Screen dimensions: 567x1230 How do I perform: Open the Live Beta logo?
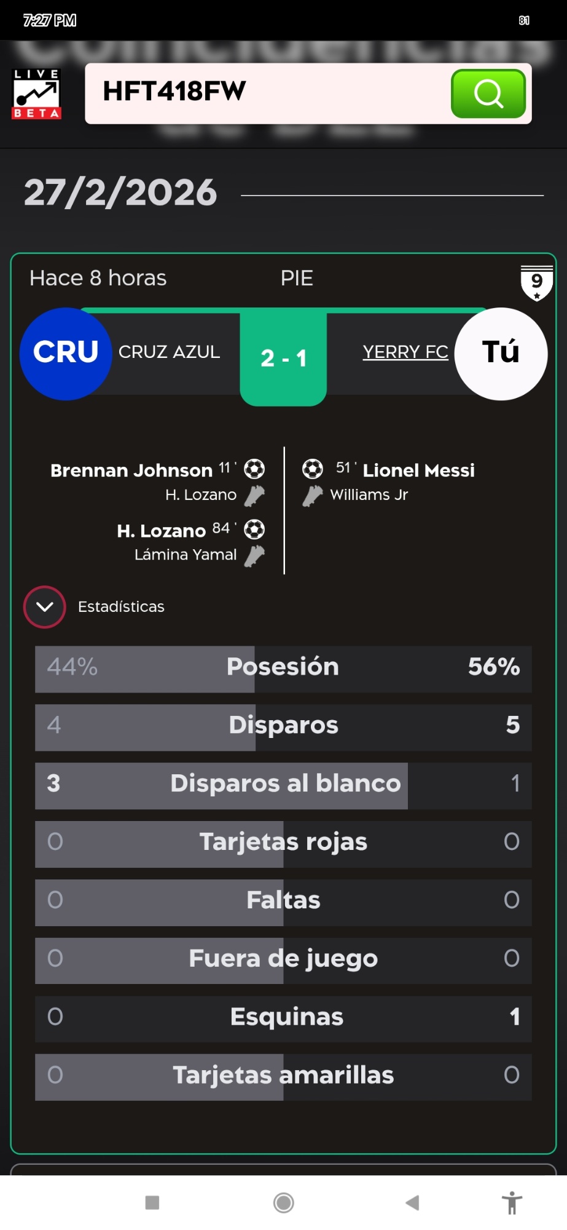tap(37, 93)
